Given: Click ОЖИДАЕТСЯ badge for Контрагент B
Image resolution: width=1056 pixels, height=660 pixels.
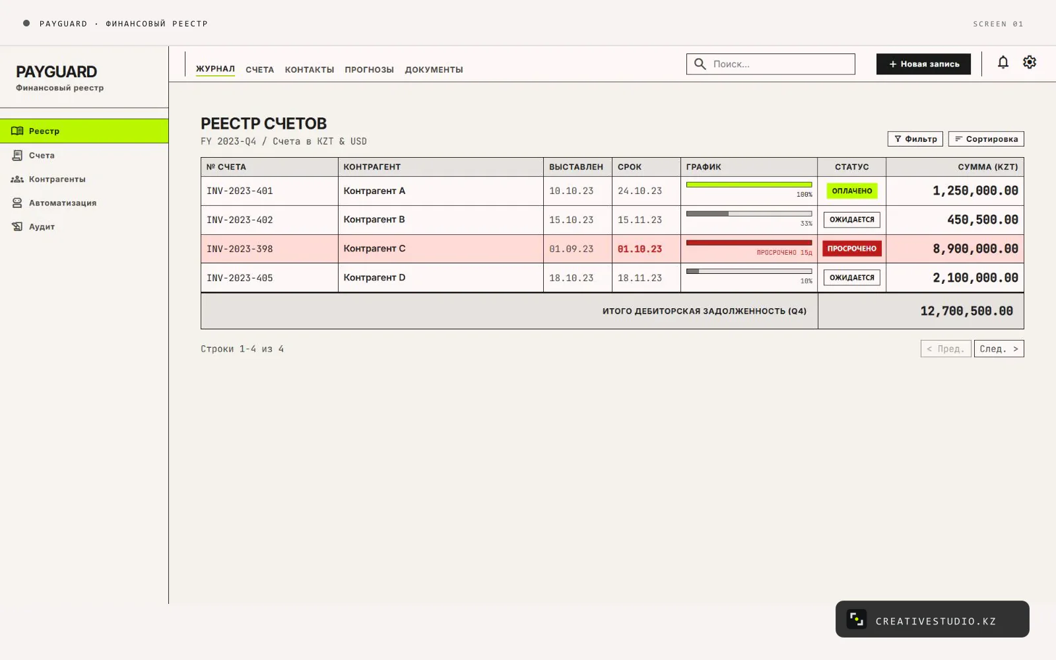Looking at the screenshot, I should click(851, 220).
